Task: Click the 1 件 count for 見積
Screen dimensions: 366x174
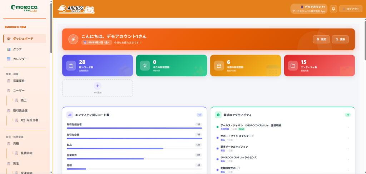Action: [x=198, y=165]
